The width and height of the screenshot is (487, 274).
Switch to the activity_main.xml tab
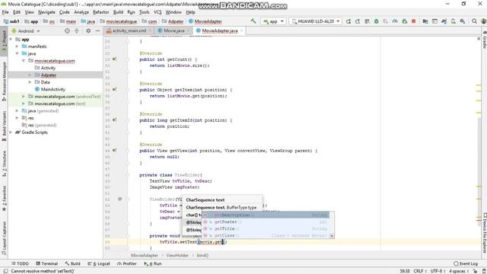129,30
